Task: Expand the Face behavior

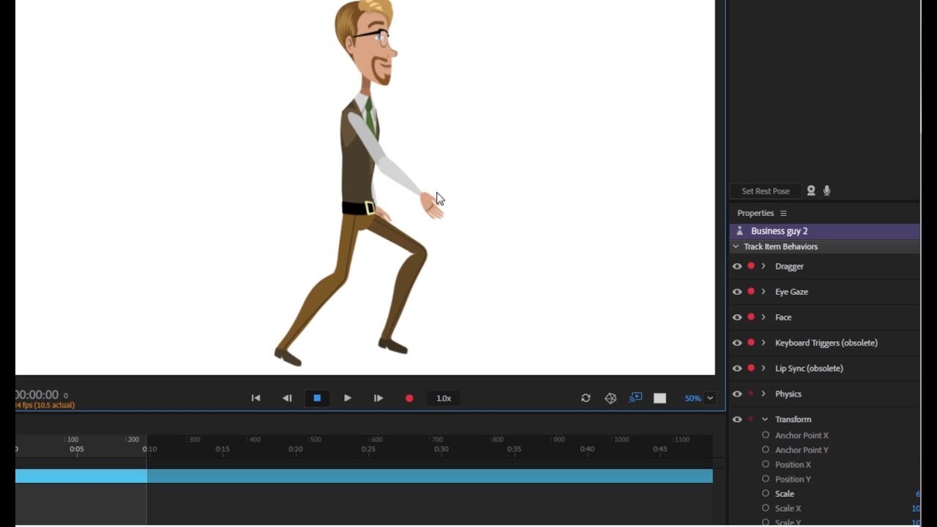Action: point(764,318)
